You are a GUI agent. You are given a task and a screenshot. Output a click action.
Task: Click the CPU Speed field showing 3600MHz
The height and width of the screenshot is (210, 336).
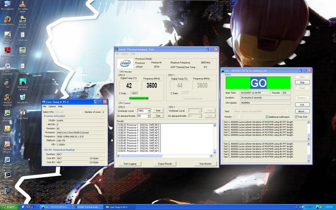[x=265, y=103]
